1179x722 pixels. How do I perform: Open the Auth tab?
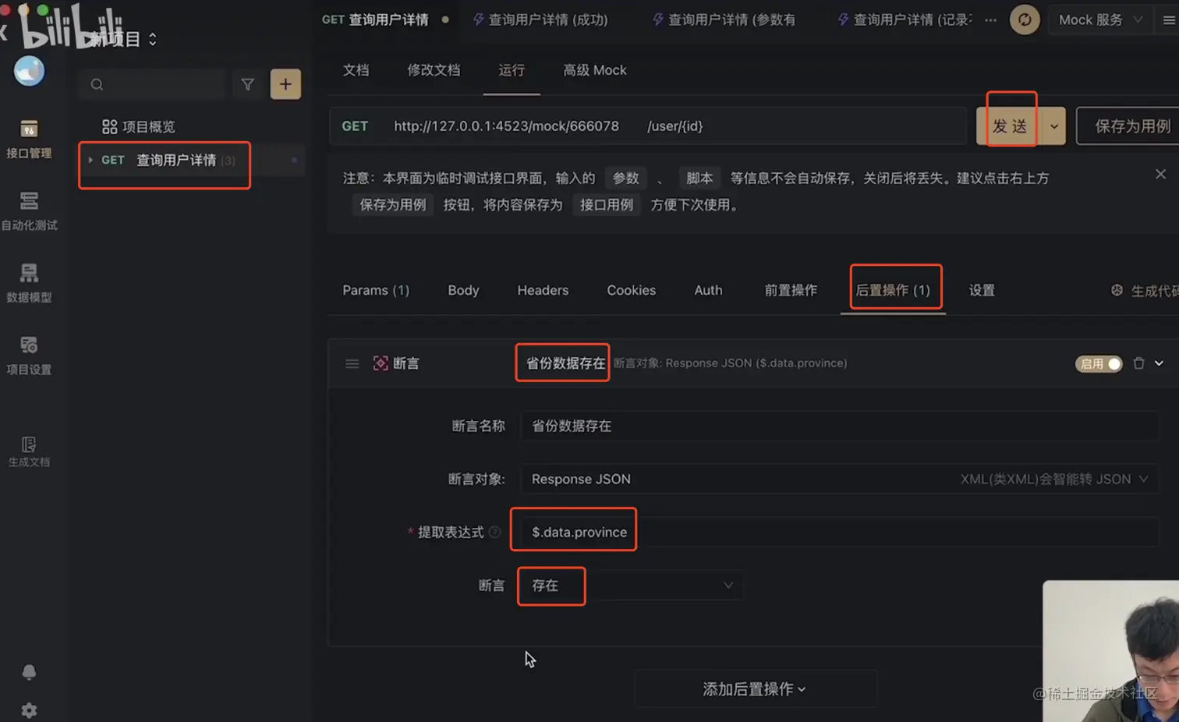708,290
